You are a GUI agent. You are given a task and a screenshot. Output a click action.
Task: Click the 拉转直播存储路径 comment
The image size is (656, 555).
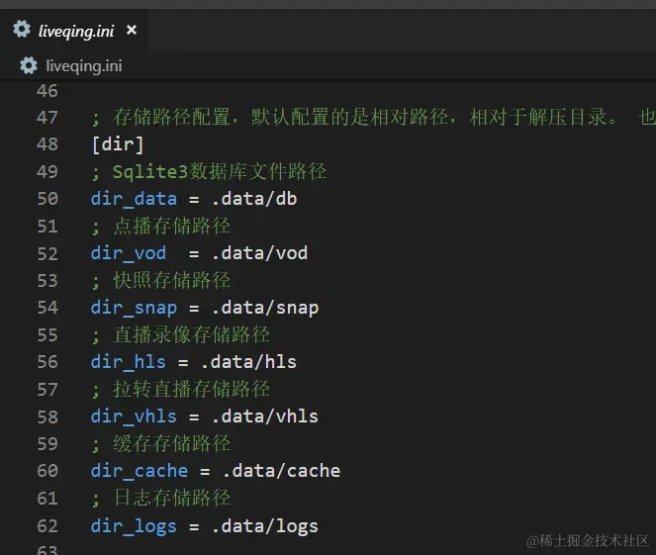tap(180, 390)
